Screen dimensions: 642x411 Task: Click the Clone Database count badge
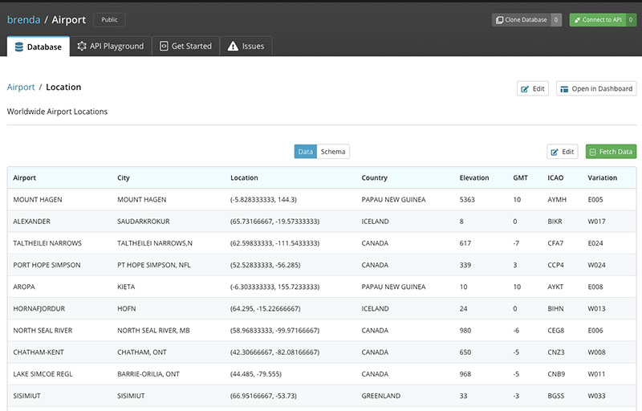556,19
